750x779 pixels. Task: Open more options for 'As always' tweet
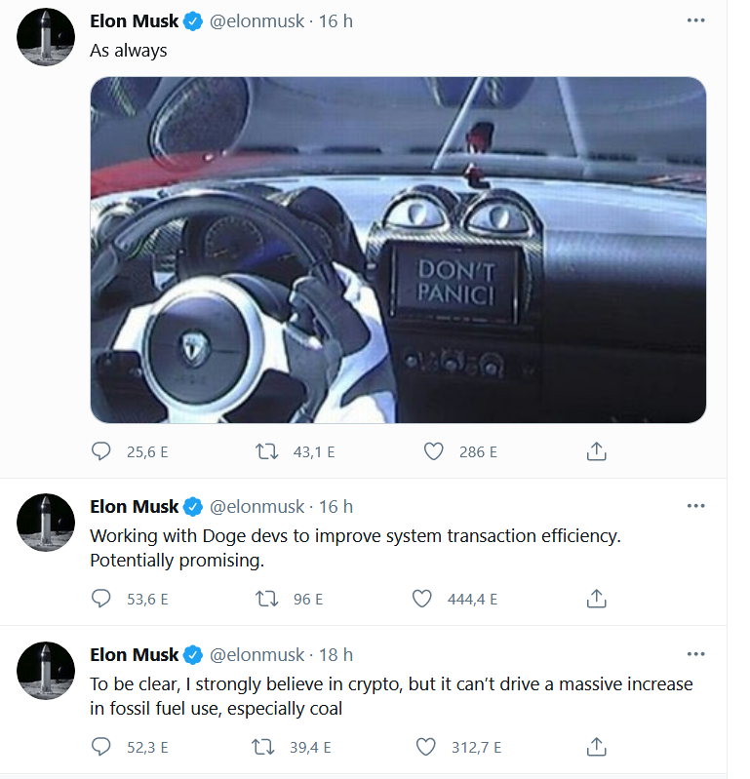pyautogui.click(x=695, y=20)
